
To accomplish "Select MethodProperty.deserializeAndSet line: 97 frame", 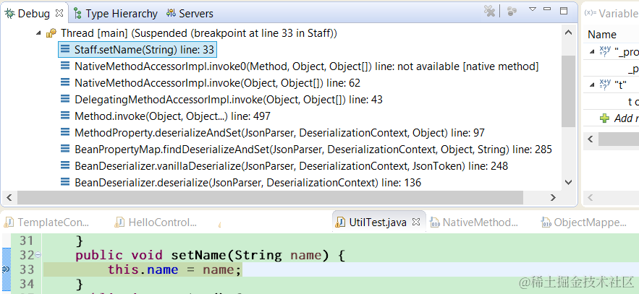I will tap(279, 133).
